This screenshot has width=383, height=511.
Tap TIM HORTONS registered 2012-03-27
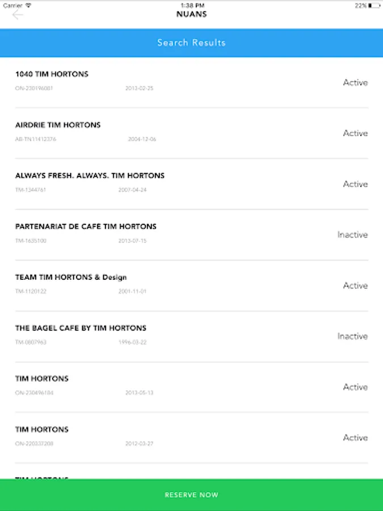click(x=42, y=430)
